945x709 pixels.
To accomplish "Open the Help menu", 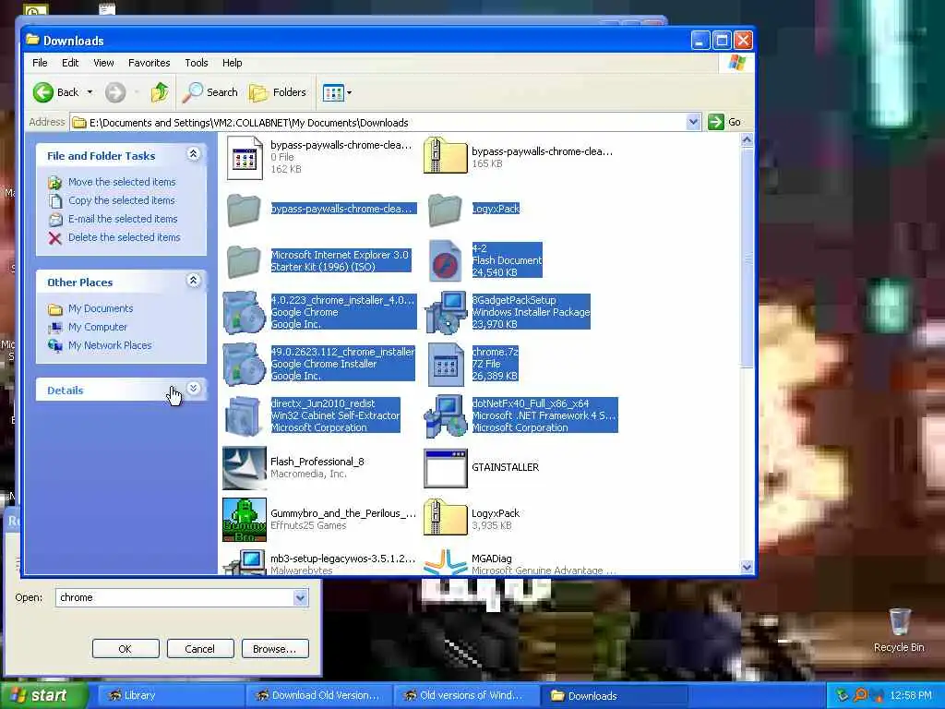I will (x=232, y=63).
